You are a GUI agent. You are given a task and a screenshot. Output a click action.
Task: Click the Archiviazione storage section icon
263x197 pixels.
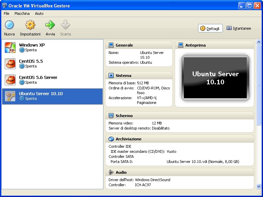click(111, 139)
